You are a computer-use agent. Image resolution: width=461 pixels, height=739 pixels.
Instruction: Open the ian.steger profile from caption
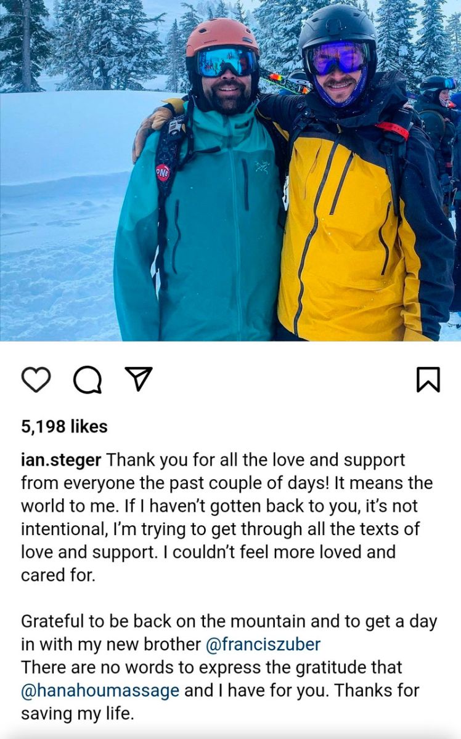(x=61, y=461)
